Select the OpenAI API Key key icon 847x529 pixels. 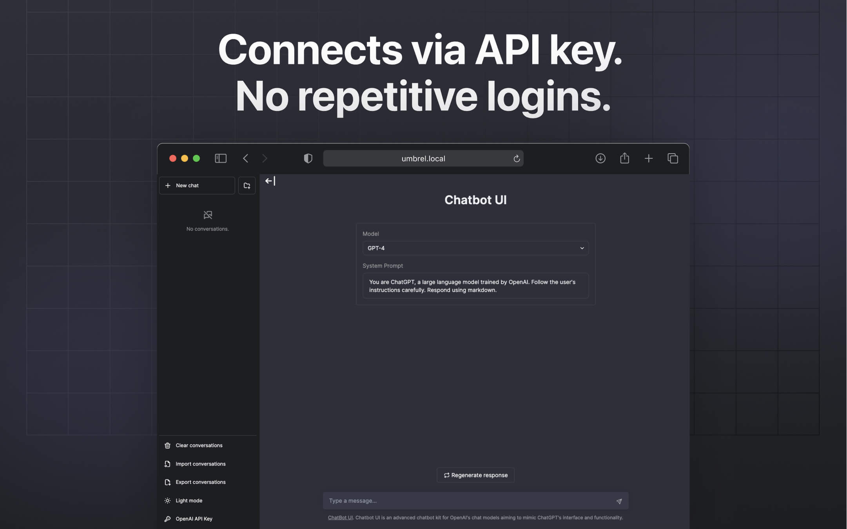pyautogui.click(x=168, y=518)
